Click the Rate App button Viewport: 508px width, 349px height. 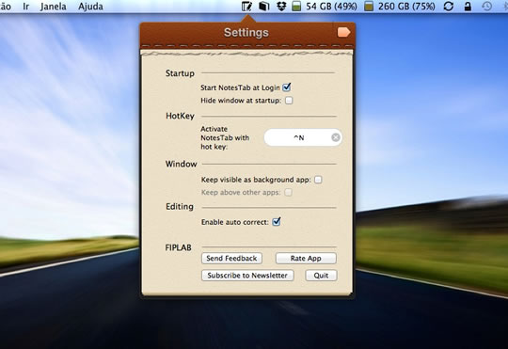[x=306, y=259]
